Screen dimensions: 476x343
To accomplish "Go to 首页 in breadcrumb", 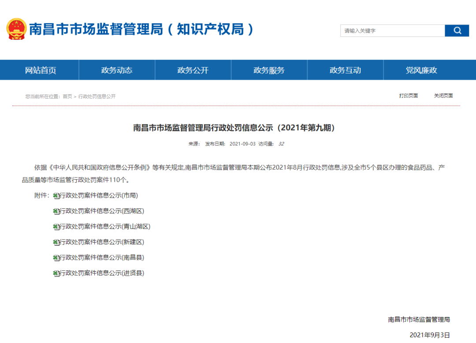I will [67, 96].
